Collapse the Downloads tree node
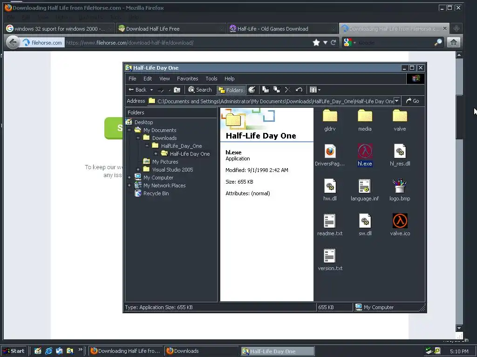 pyautogui.click(x=138, y=138)
